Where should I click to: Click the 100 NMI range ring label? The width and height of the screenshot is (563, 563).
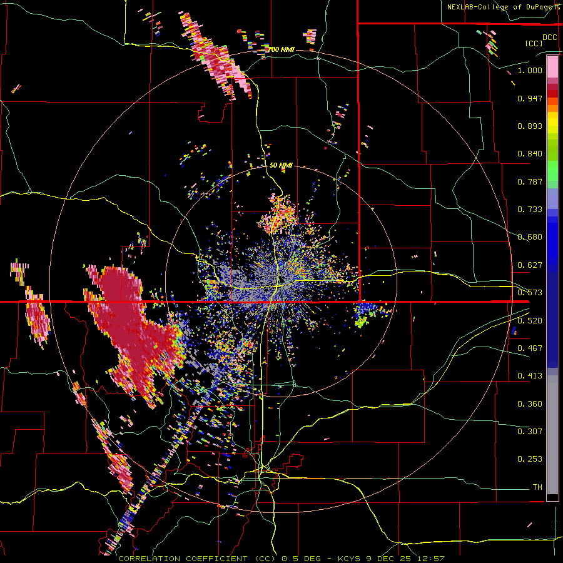(x=281, y=49)
